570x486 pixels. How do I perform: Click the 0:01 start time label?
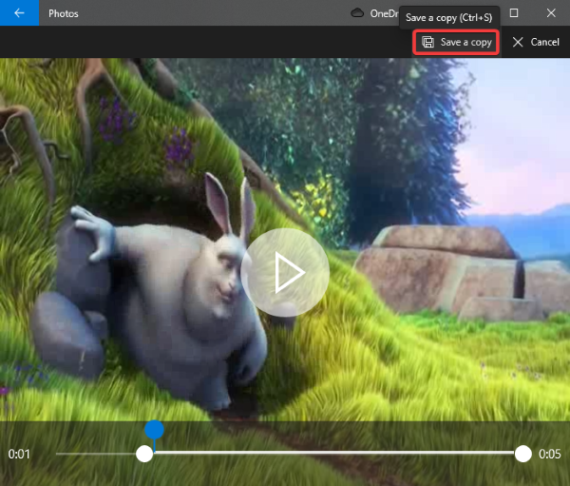19,454
